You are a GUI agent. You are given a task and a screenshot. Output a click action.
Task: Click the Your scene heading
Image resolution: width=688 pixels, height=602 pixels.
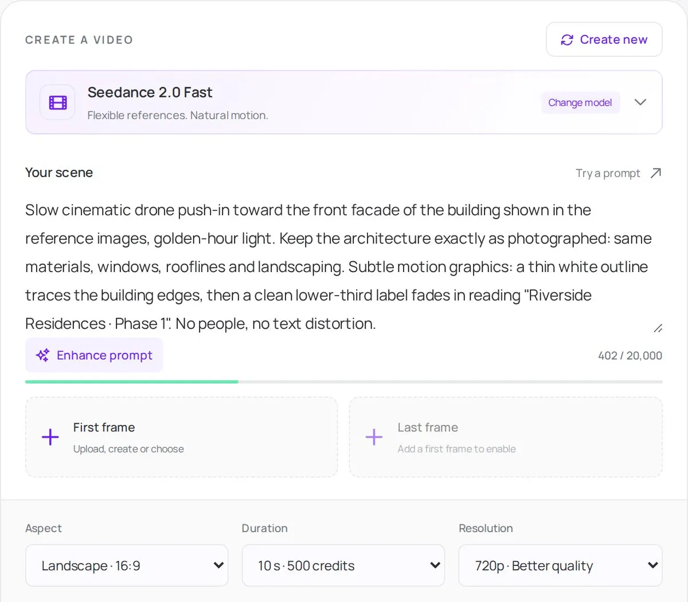click(59, 172)
